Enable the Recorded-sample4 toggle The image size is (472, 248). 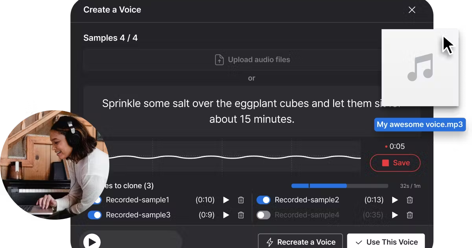(x=264, y=215)
